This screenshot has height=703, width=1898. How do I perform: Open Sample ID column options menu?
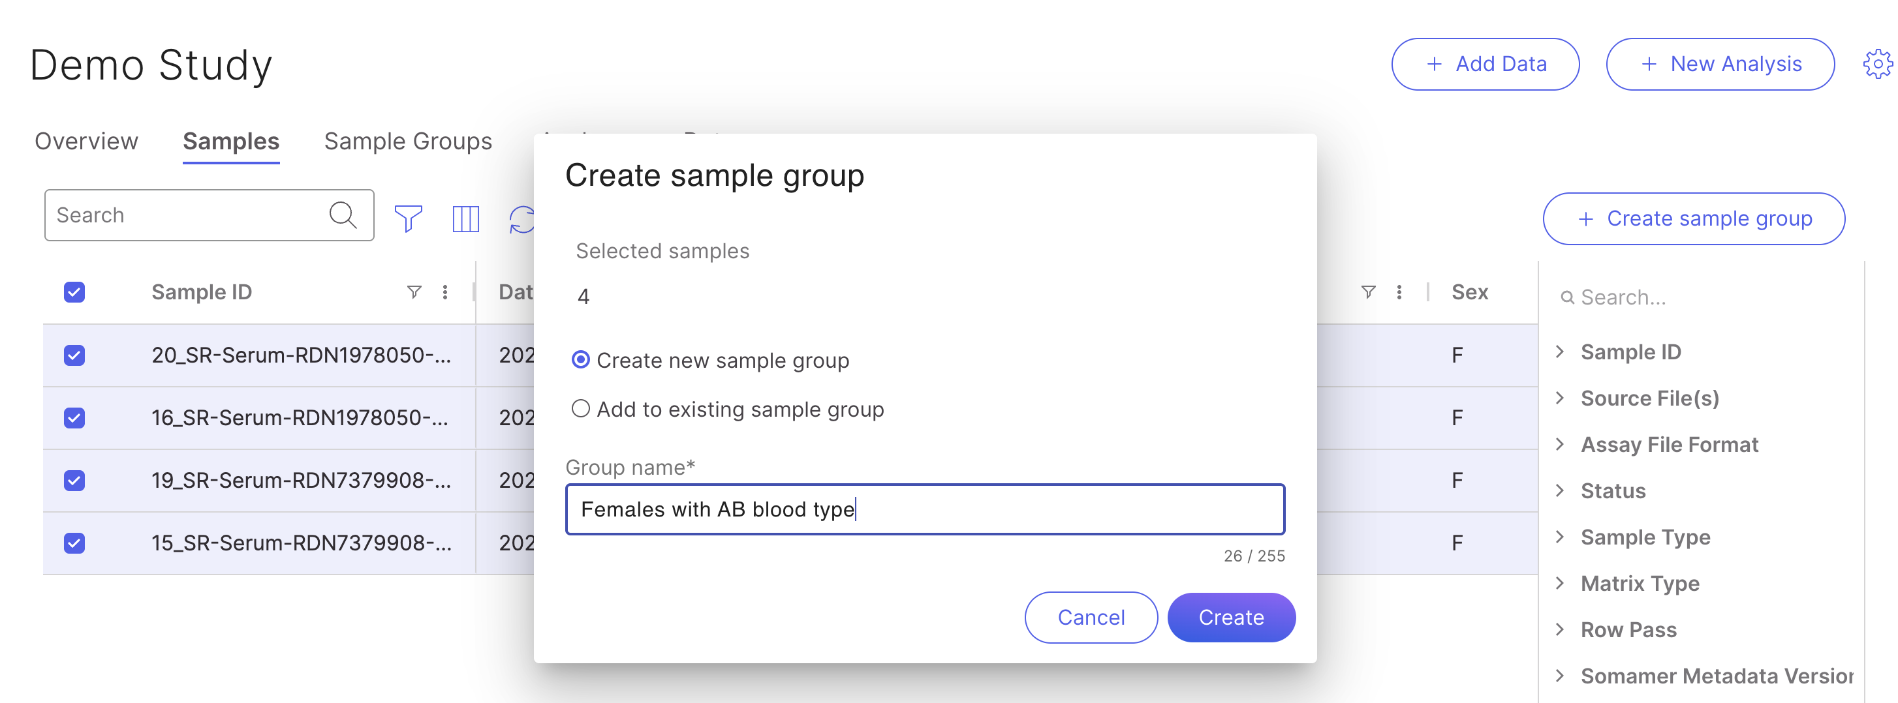(x=445, y=292)
